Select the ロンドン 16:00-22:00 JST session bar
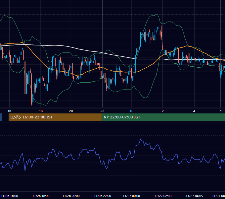The width and height of the screenshot is (225, 199). tap(55, 117)
